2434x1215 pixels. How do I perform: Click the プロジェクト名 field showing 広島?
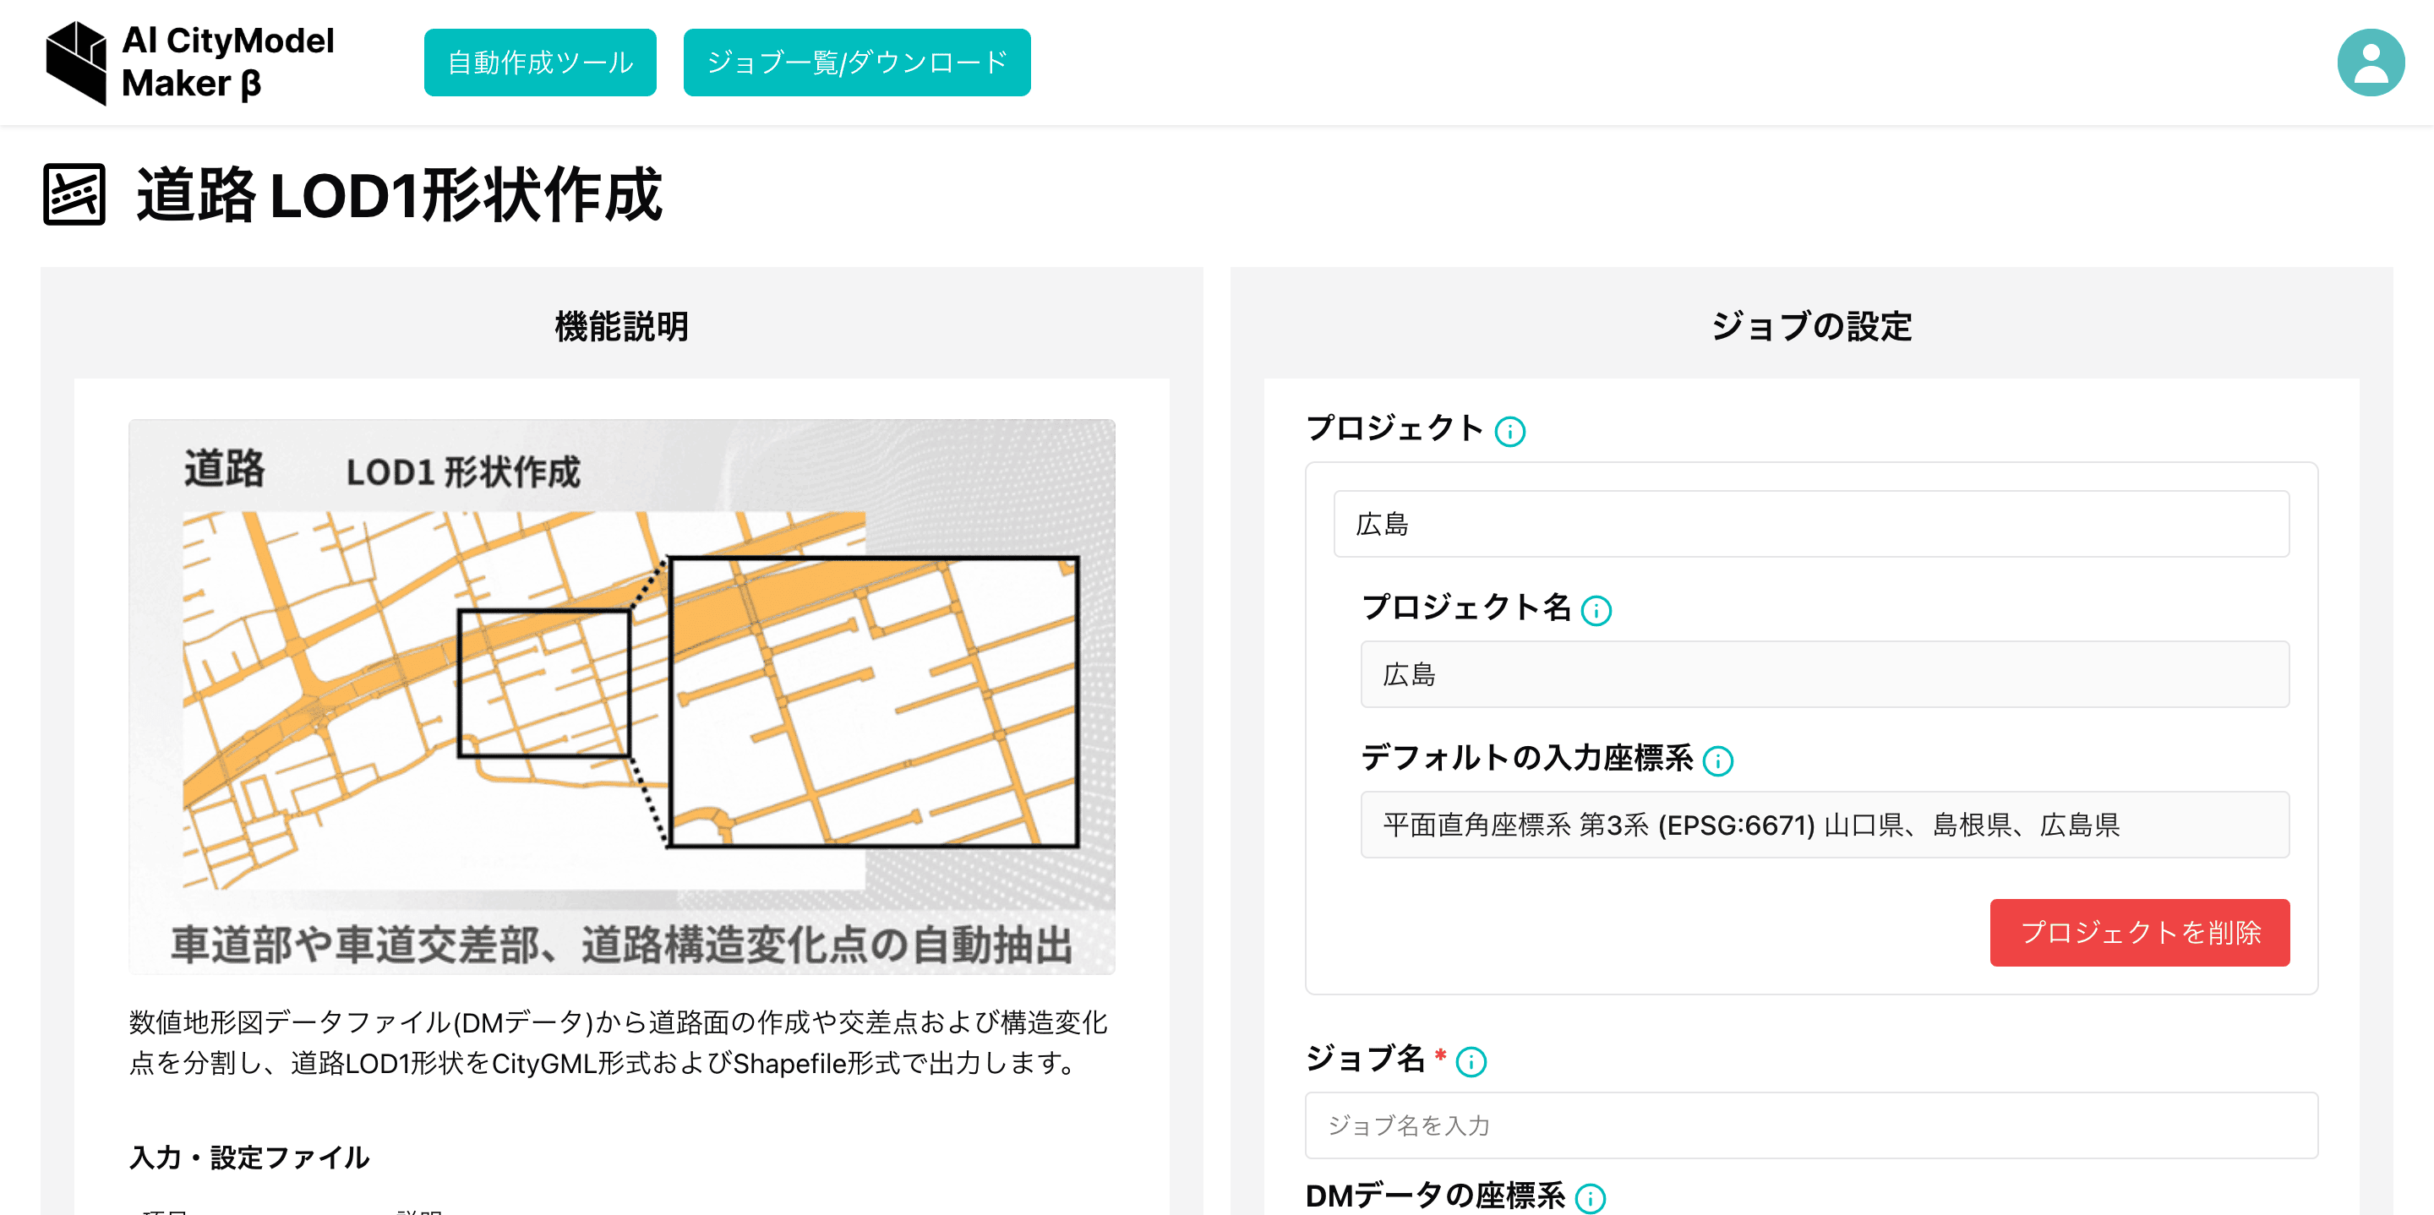(1824, 673)
